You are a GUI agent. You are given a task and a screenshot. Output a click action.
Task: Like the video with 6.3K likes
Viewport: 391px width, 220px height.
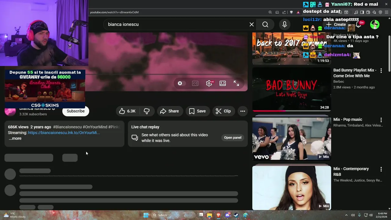[127, 111]
